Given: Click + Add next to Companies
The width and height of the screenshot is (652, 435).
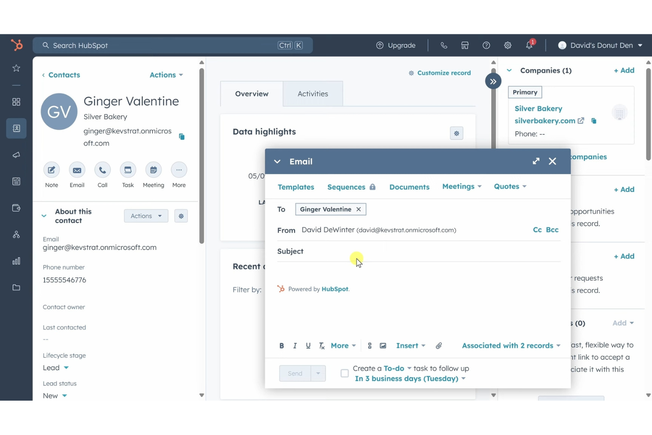Looking at the screenshot, I should click(624, 70).
